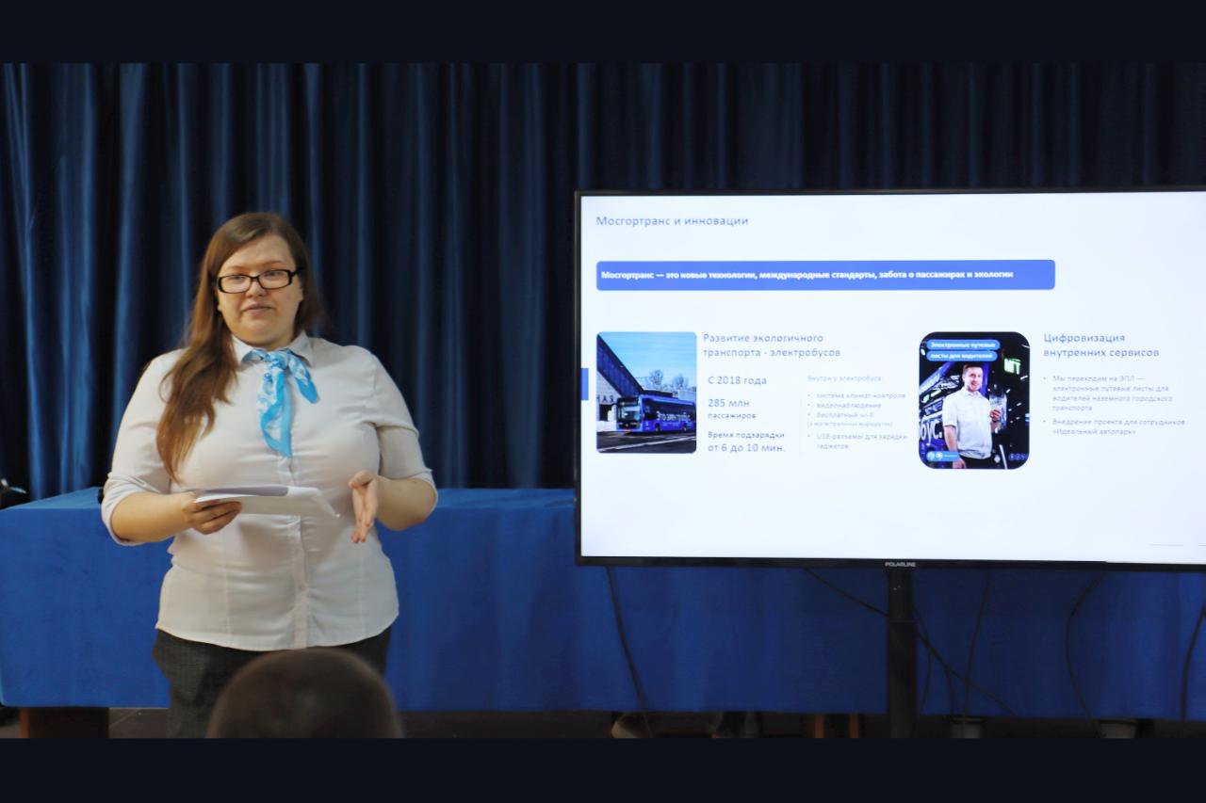The image size is (1206, 803).
Task: Click the '285 млн пассажиров' figure
Action: click(x=731, y=408)
